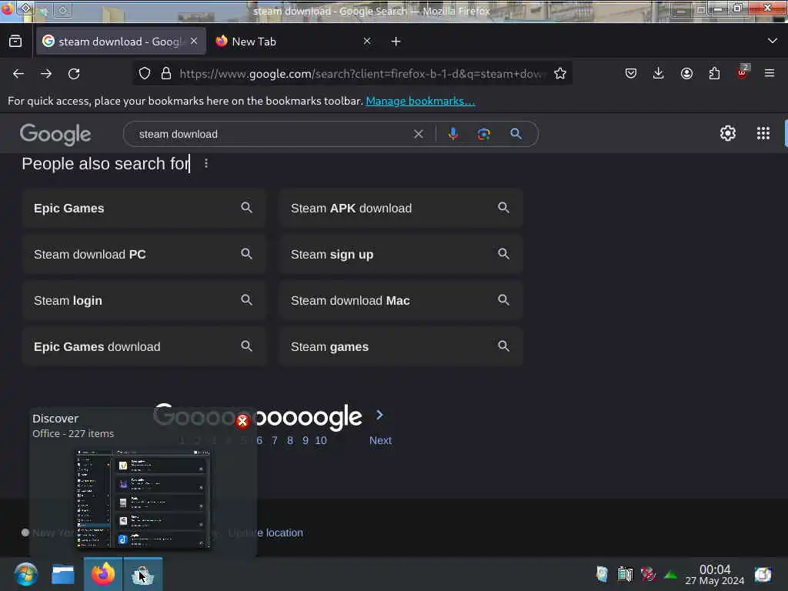This screenshot has width=788, height=591.
Task: Reload the current page
Action: [x=74, y=74]
